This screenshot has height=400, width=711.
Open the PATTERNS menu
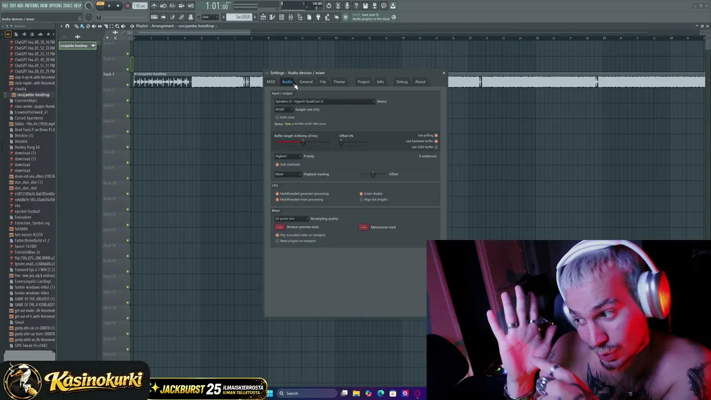[32, 6]
